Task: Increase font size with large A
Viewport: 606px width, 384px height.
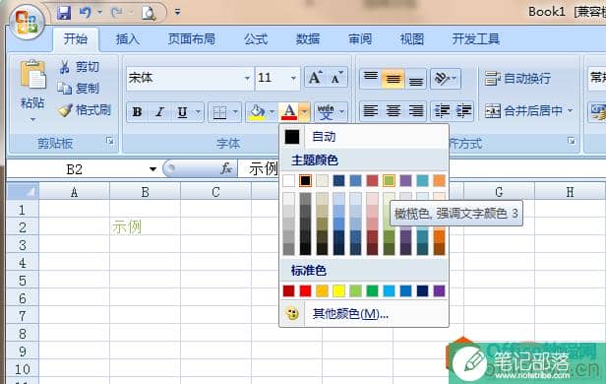Action: pos(315,78)
